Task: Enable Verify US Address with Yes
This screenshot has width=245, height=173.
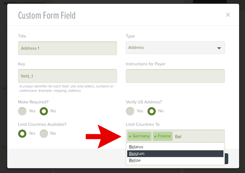Action: click(130, 111)
